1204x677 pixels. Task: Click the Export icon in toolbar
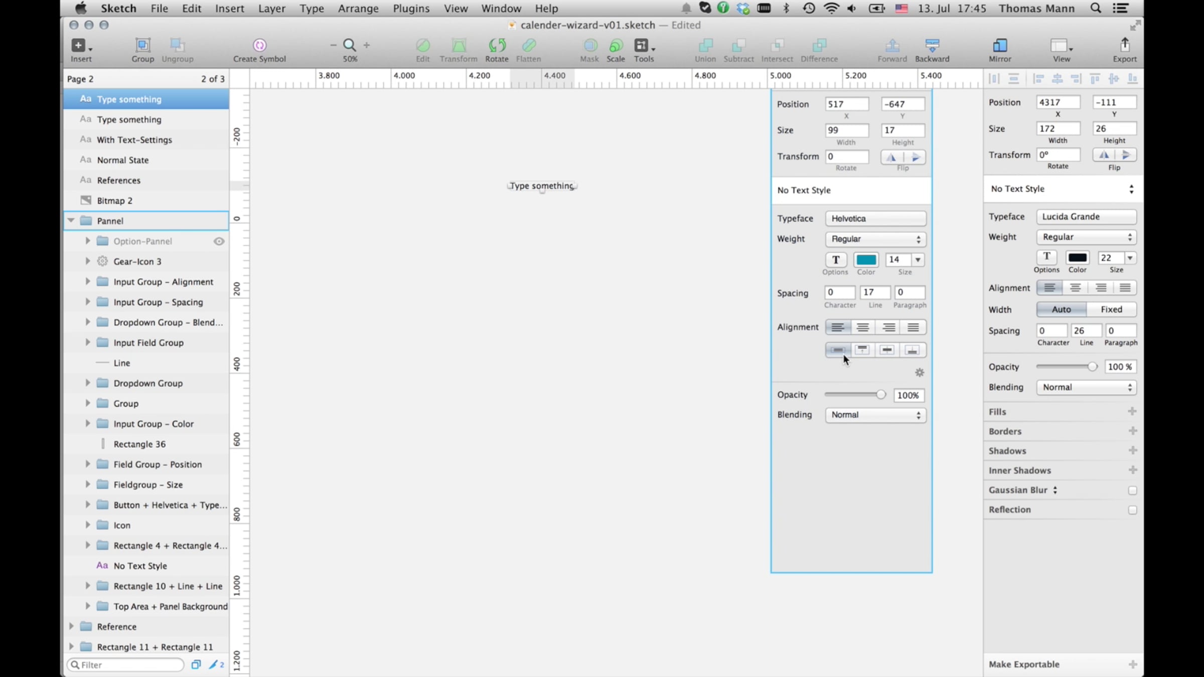click(1125, 46)
